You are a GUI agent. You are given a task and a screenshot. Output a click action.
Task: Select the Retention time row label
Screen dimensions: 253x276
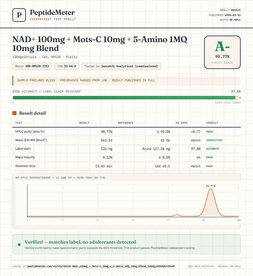pyautogui.click(x=25, y=166)
